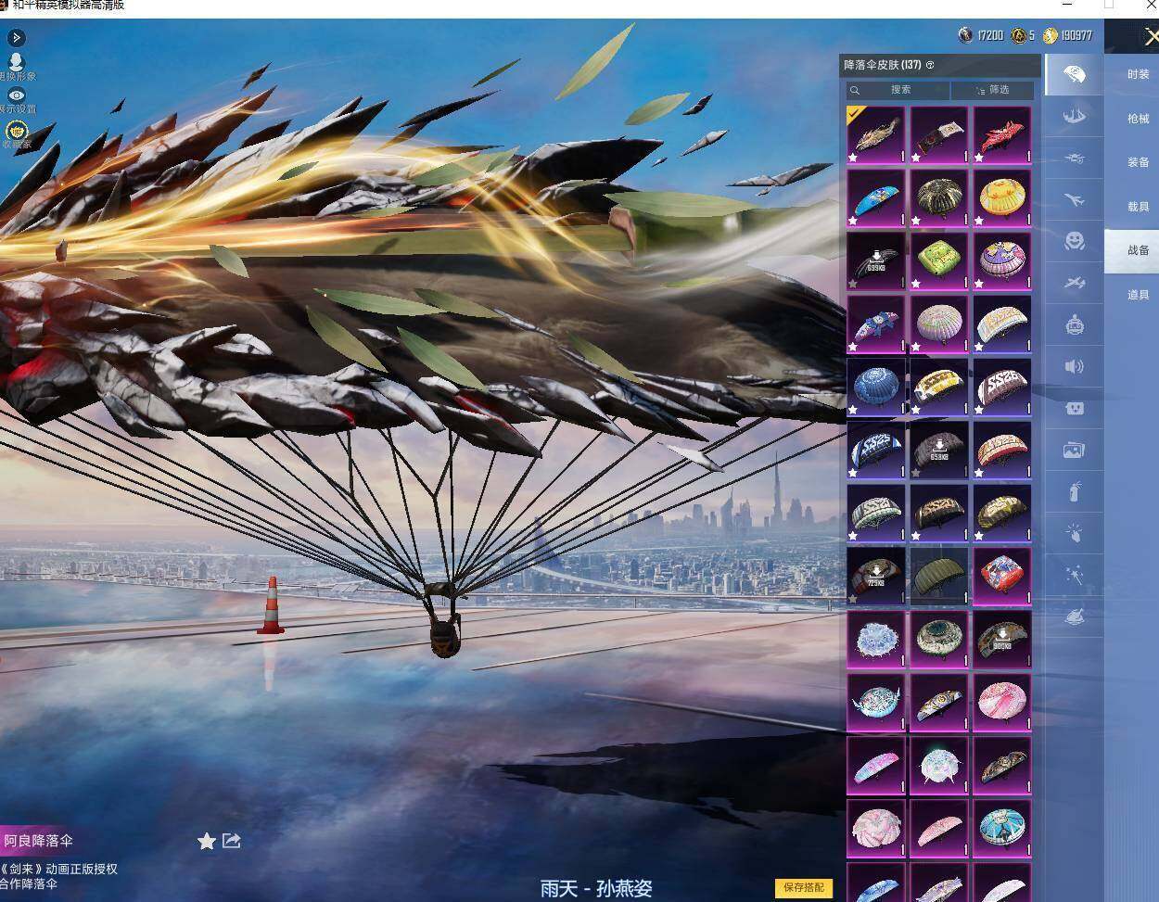
Task: Open the 装备 tab
Action: pos(1138,162)
